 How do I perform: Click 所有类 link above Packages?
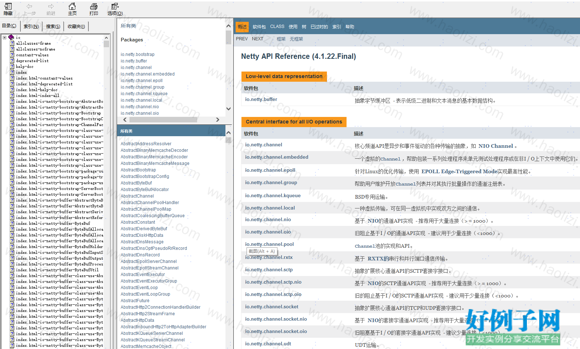(x=128, y=26)
